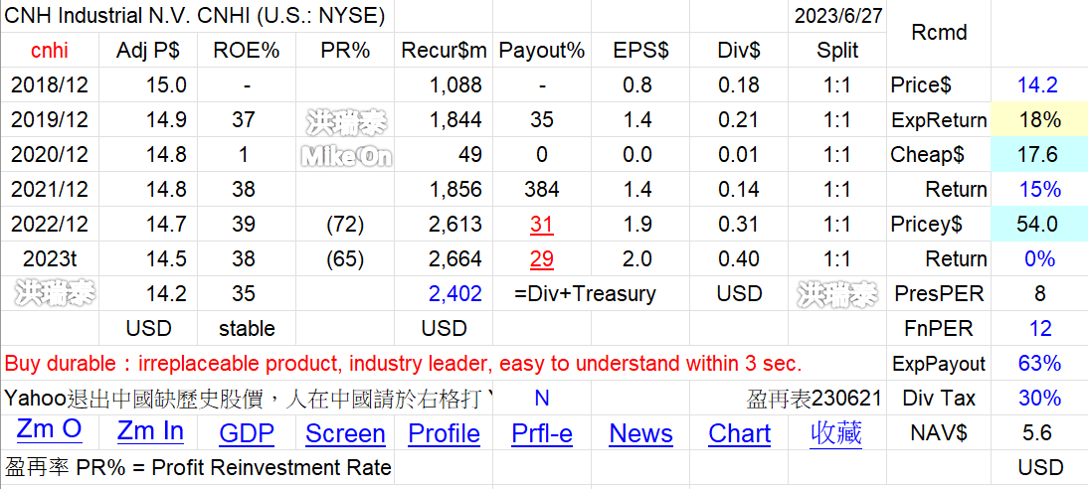The image size is (1088, 489).
Task: Select the NAV$ value 5.6
Action: 1037,432
